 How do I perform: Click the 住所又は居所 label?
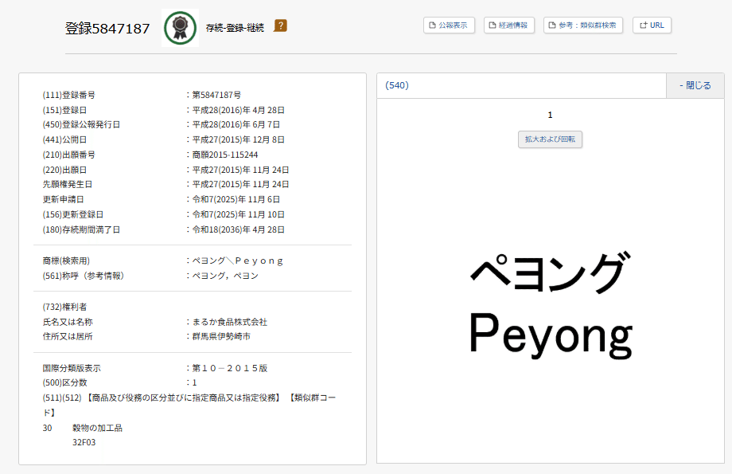pos(67,336)
